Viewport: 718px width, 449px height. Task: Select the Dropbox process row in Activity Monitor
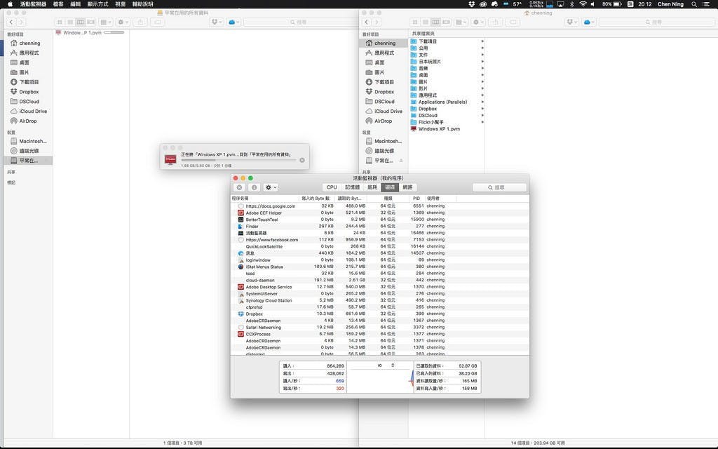[379, 314]
